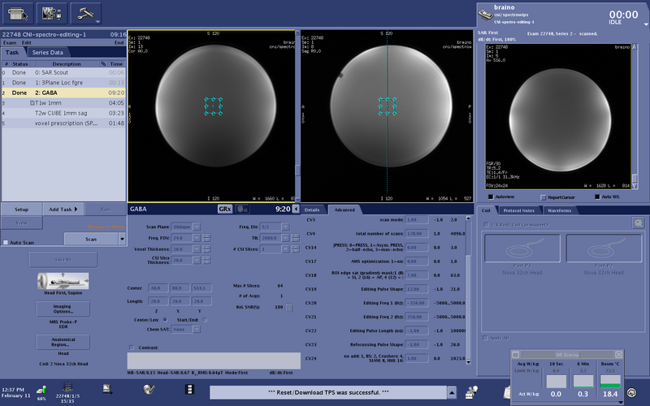Click the braino system status icon at top right
This screenshot has height=406, width=650.
point(485,15)
